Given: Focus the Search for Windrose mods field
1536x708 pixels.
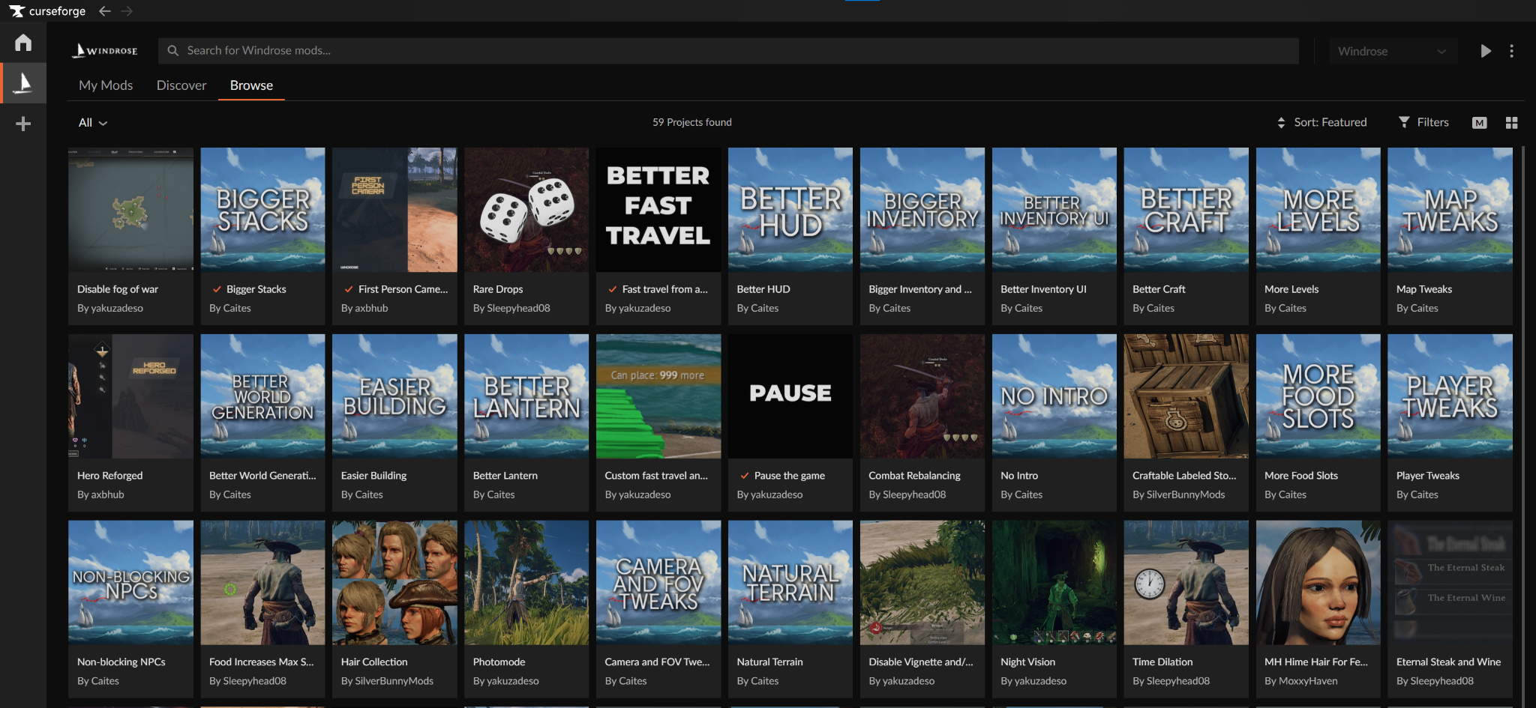Looking at the screenshot, I should click(728, 50).
